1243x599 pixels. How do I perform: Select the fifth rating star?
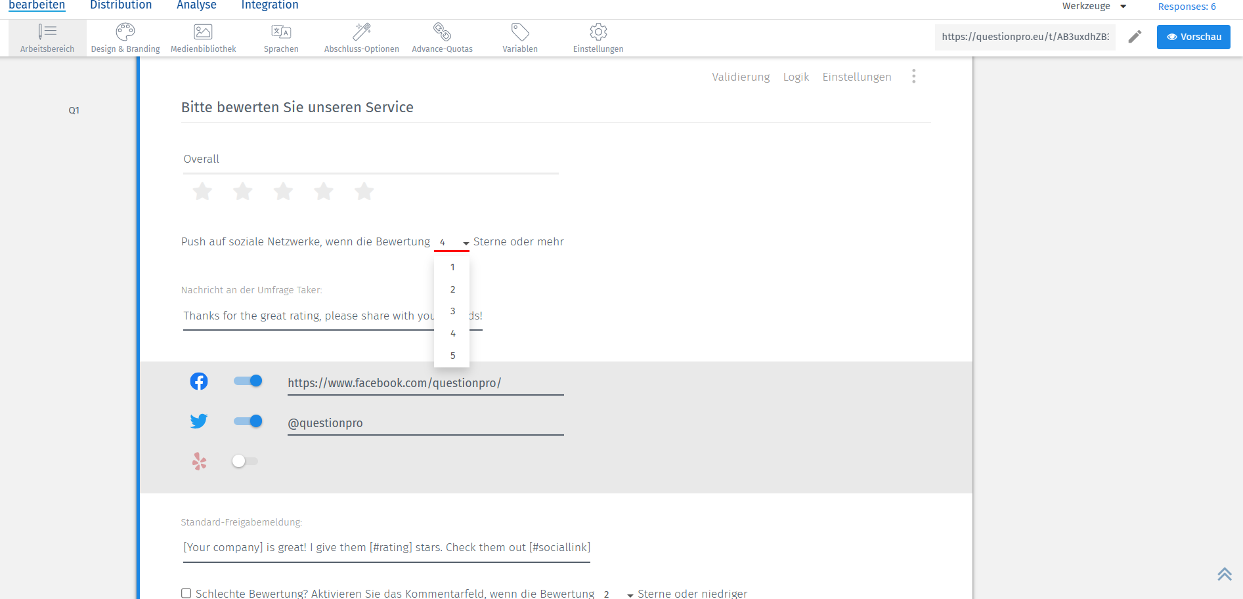(x=364, y=192)
